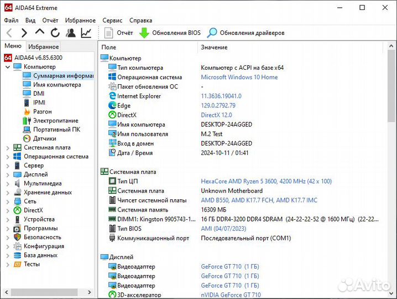Open the 11.3636.19041.0 Internet Explorer link

tap(221, 96)
